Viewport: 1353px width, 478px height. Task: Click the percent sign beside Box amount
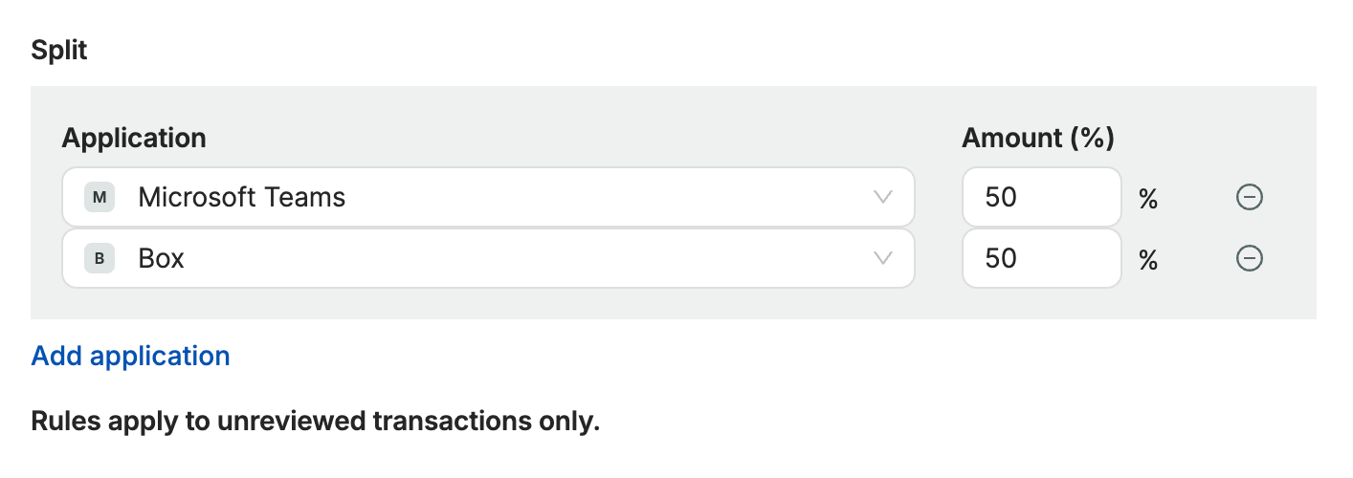(x=1148, y=259)
